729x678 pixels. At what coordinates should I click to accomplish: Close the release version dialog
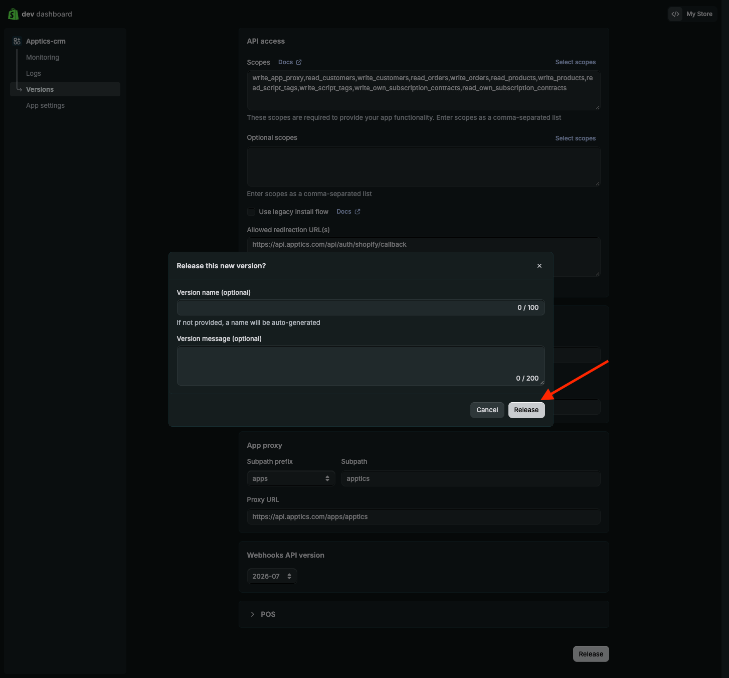point(539,266)
